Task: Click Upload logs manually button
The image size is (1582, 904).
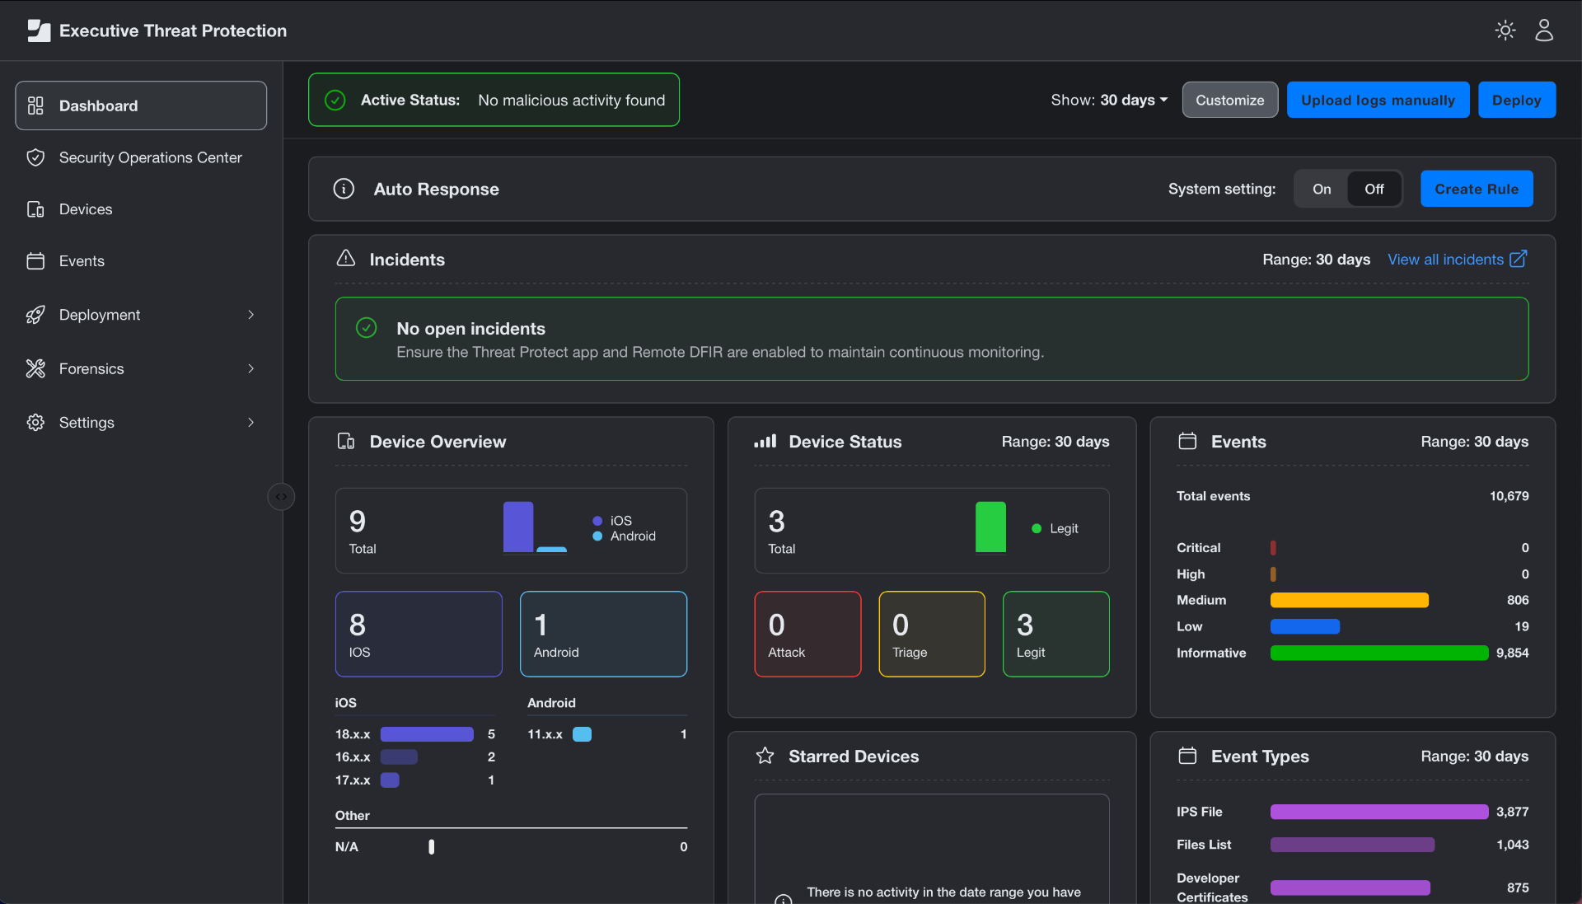Action: [1378, 100]
